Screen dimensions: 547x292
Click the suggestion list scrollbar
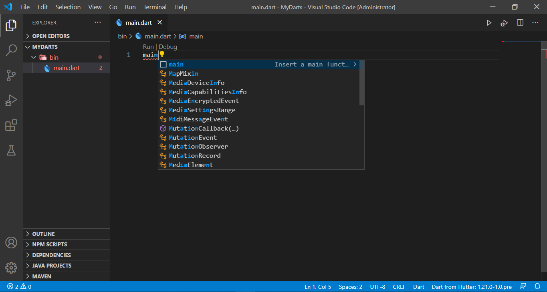tap(361, 83)
